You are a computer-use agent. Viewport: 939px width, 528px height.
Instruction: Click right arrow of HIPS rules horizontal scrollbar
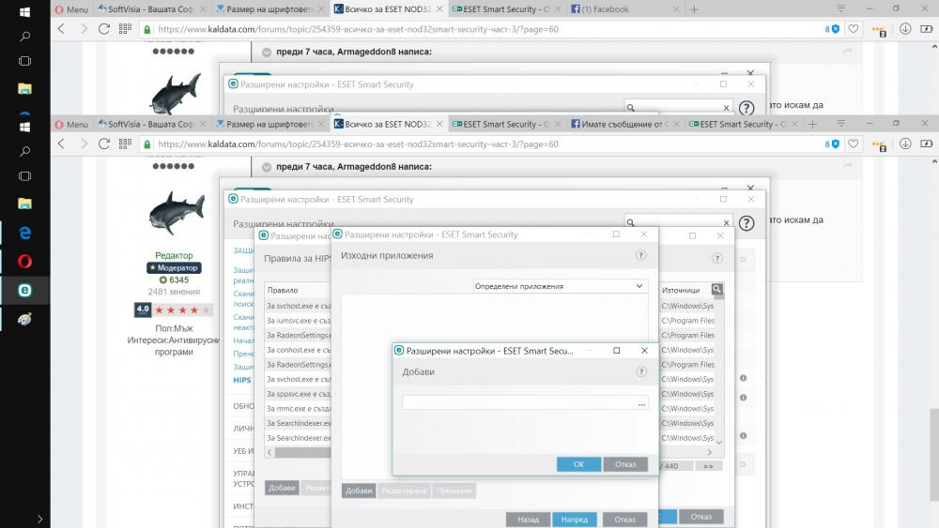(710, 453)
